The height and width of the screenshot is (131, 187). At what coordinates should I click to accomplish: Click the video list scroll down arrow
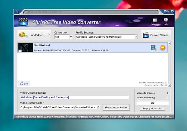tap(169, 85)
